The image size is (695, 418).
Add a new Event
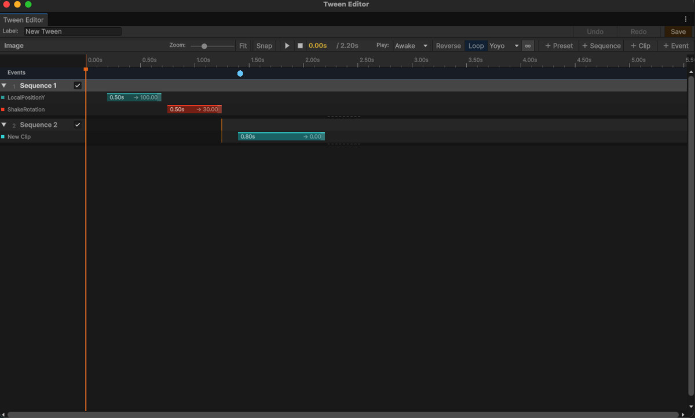coord(676,46)
